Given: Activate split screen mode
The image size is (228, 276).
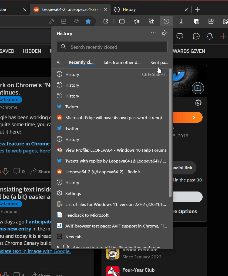Looking at the screenshot, I should [122, 21].
